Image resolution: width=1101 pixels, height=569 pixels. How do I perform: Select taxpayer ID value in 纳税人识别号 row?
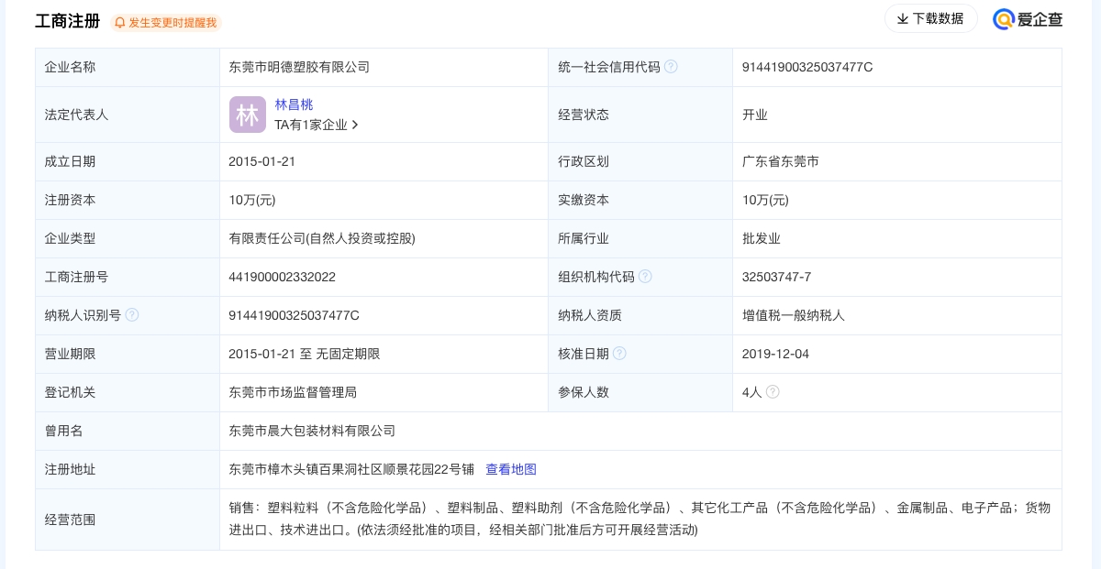point(294,315)
